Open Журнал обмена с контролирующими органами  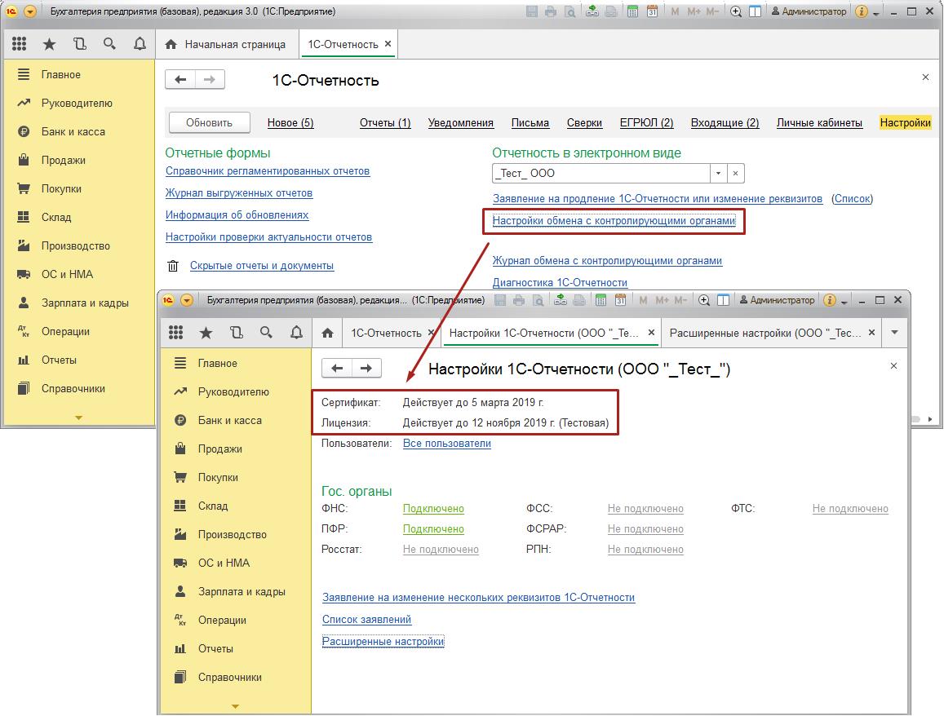pyautogui.click(x=607, y=260)
